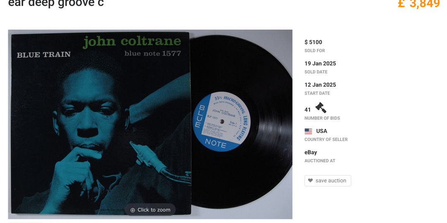The width and height of the screenshot is (447, 223).
Task: Click the 'BLUE TRAIN' cover title
Action: coord(43,55)
